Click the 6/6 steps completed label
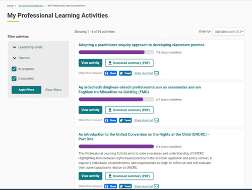Image resolution: width=252 pixels, height=190 pixels. coord(169,147)
